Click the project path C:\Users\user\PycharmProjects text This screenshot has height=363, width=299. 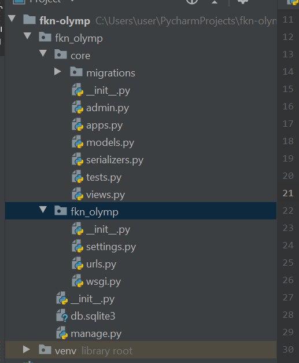[x=186, y=21]
